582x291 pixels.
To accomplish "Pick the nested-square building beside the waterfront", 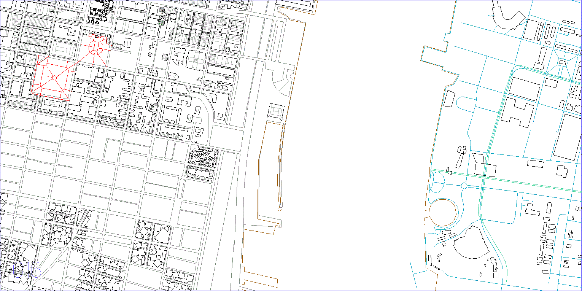I will pos(276,111).
